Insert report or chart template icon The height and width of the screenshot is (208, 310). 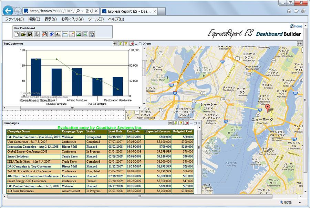(45, 34)
